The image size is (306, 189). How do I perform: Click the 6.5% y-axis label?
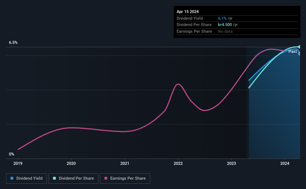pos(13,43)
